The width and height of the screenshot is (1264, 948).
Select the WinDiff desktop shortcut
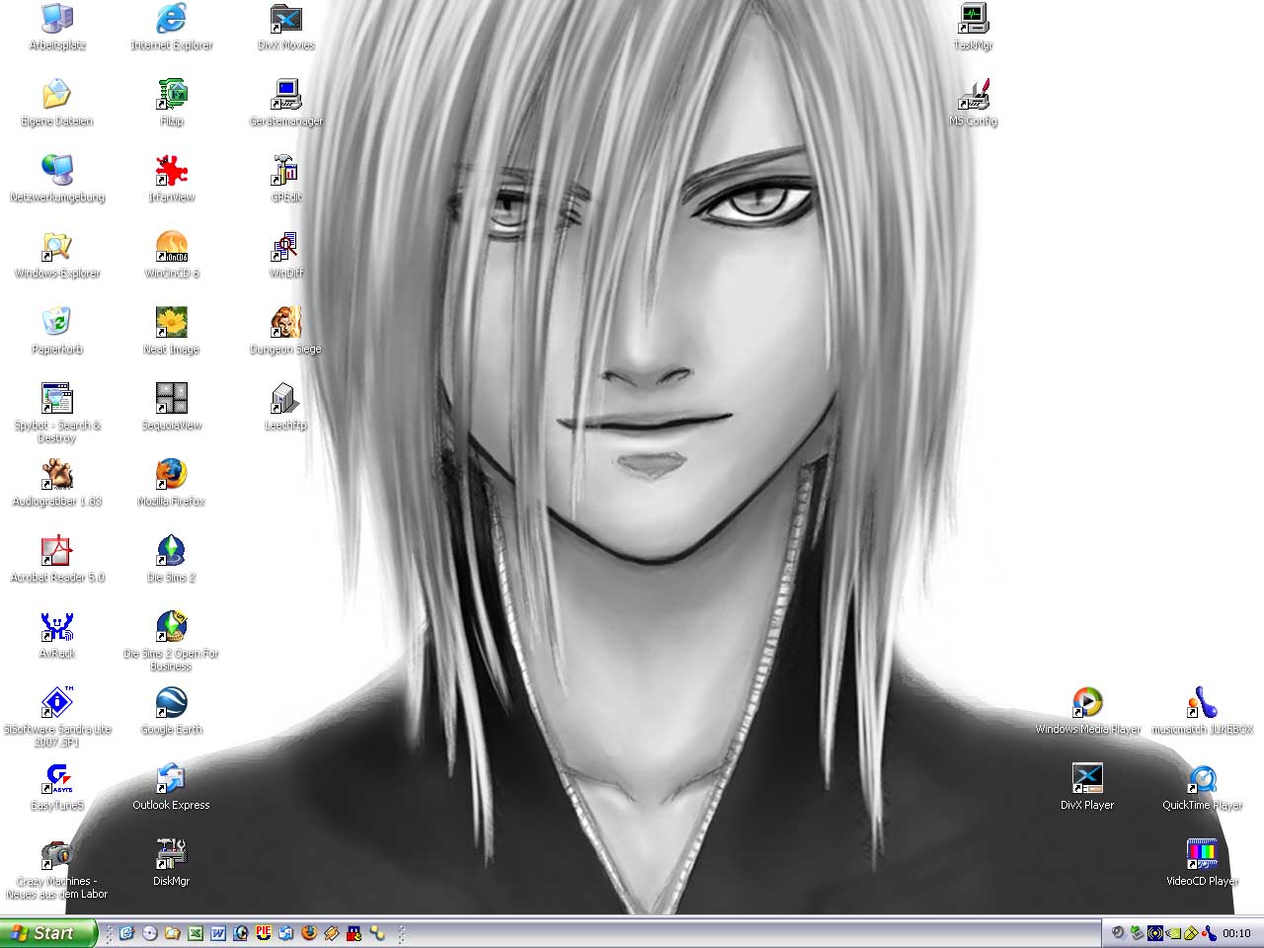pyautogui.click(x=286, y=255)
